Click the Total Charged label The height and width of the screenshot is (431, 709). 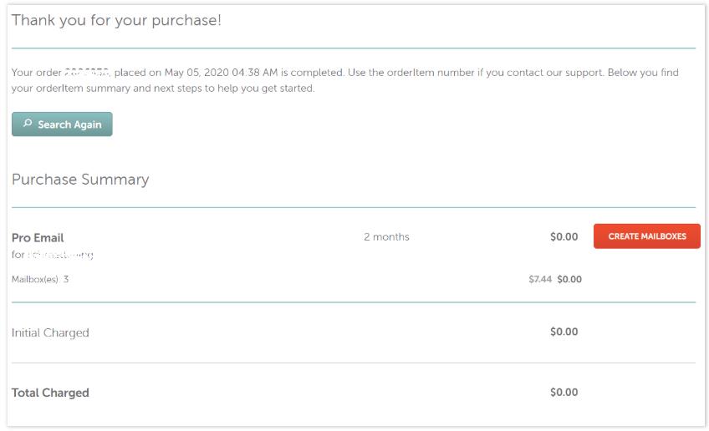coord(50,393)
